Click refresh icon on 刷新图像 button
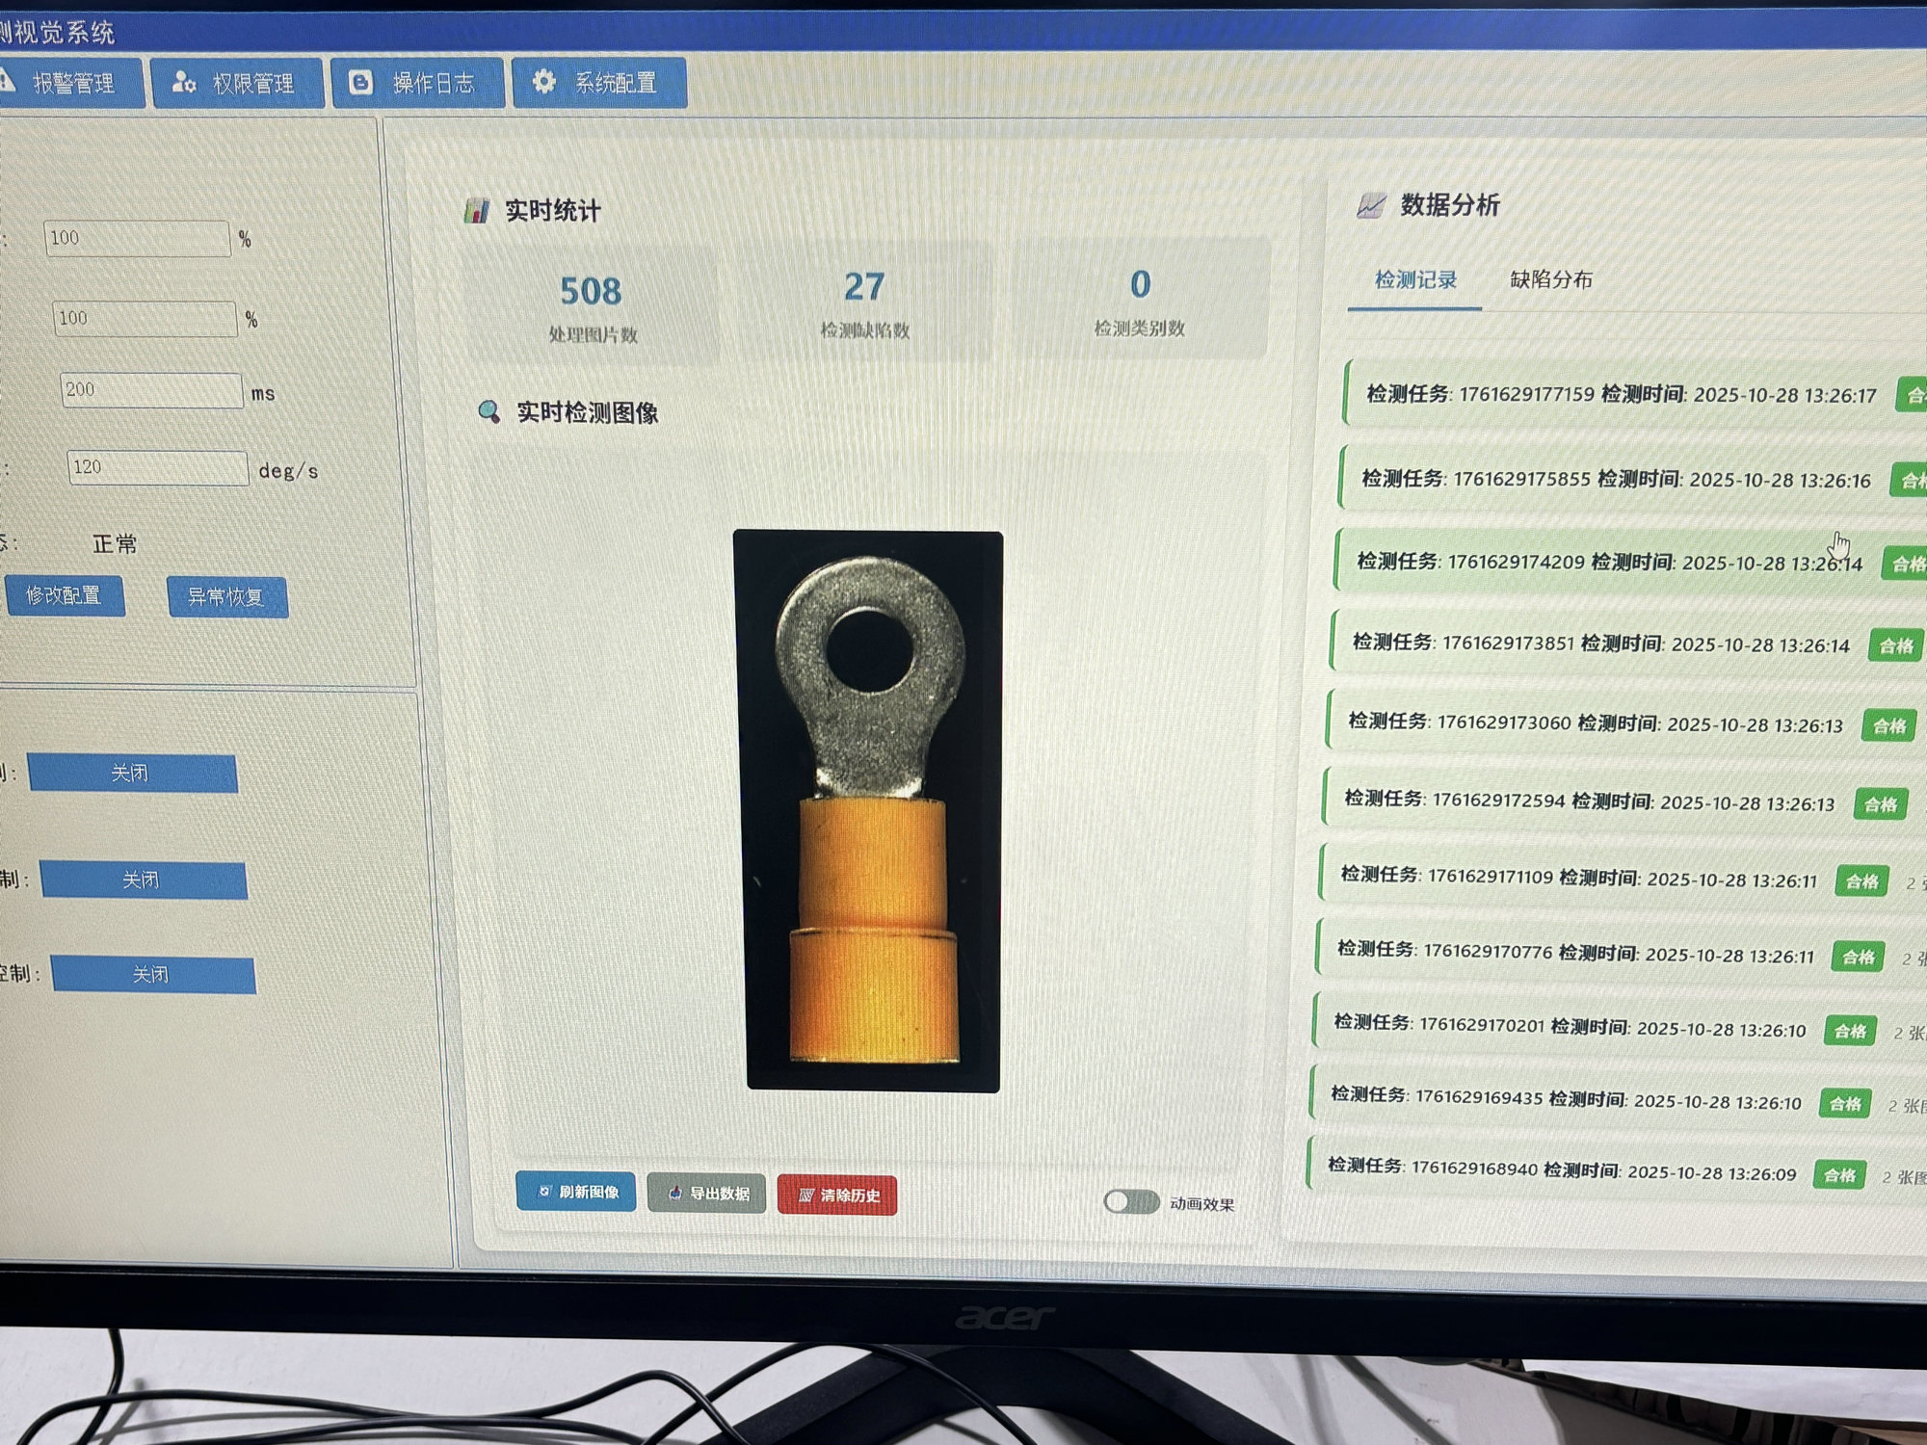The image size is (1927, 1445). [544, 1192]
